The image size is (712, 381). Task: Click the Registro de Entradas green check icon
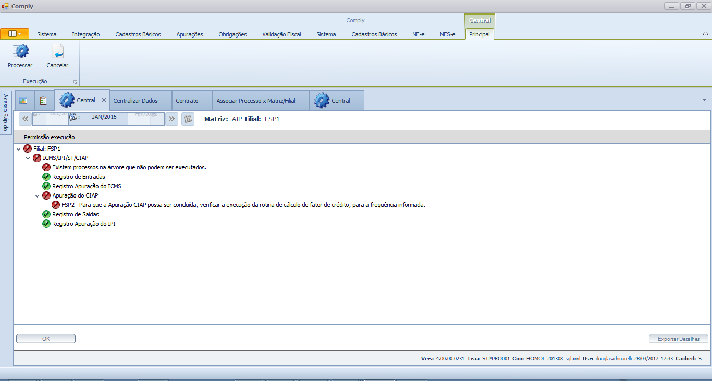[x=46, y=177]
